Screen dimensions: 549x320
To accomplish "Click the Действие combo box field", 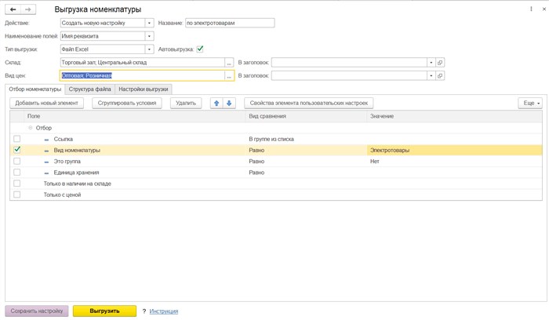I will pos(103,23).
